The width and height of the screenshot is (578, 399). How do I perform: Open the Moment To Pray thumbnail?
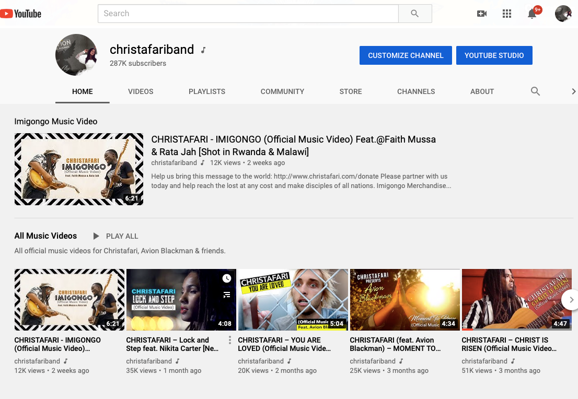click(404, 300)
